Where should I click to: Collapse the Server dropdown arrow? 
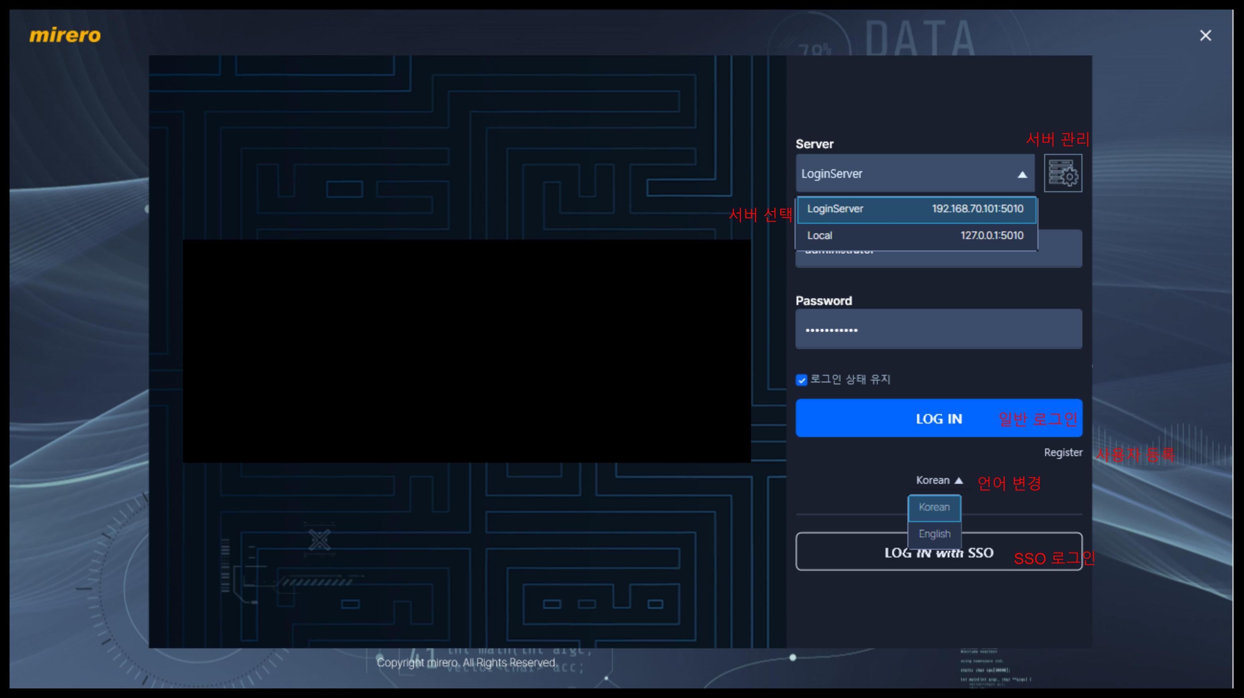[1022, 174]
